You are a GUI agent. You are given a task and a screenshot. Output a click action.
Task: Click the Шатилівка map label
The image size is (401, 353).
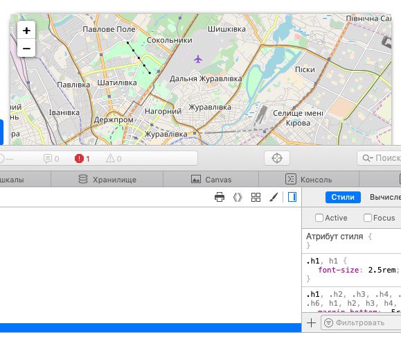point(117,83)
